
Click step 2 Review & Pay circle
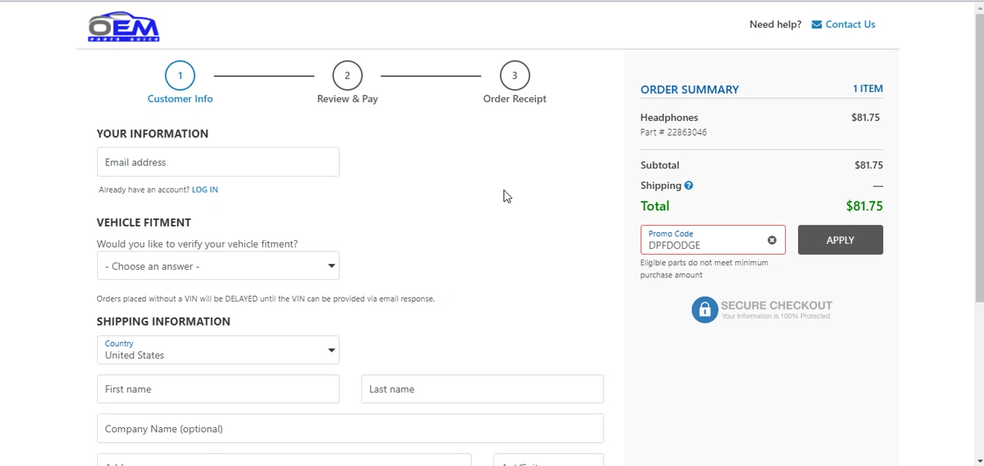tap(348, 75)
